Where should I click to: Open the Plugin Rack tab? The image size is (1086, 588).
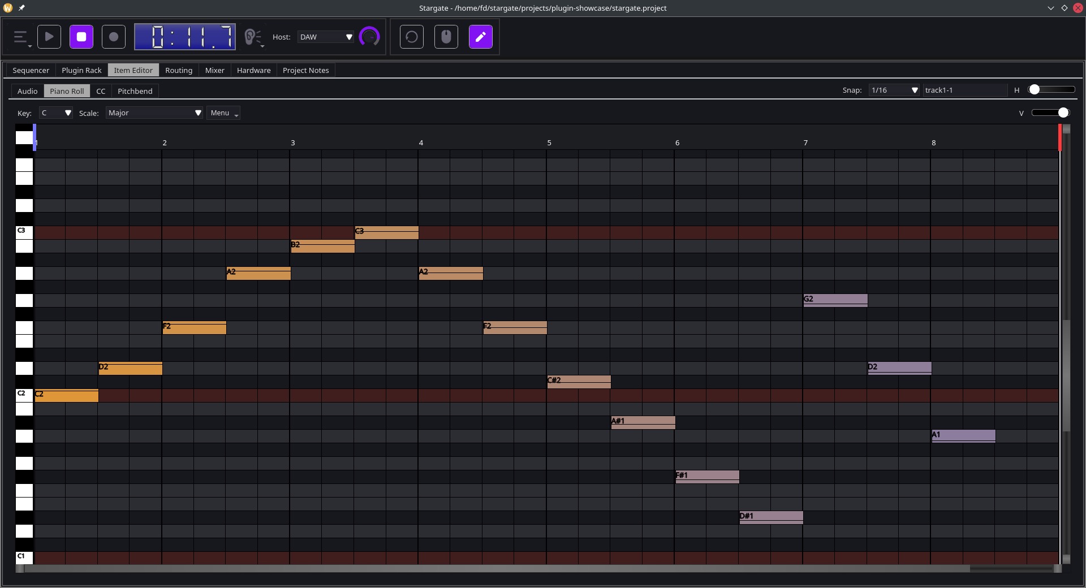[x=81, y=70]
